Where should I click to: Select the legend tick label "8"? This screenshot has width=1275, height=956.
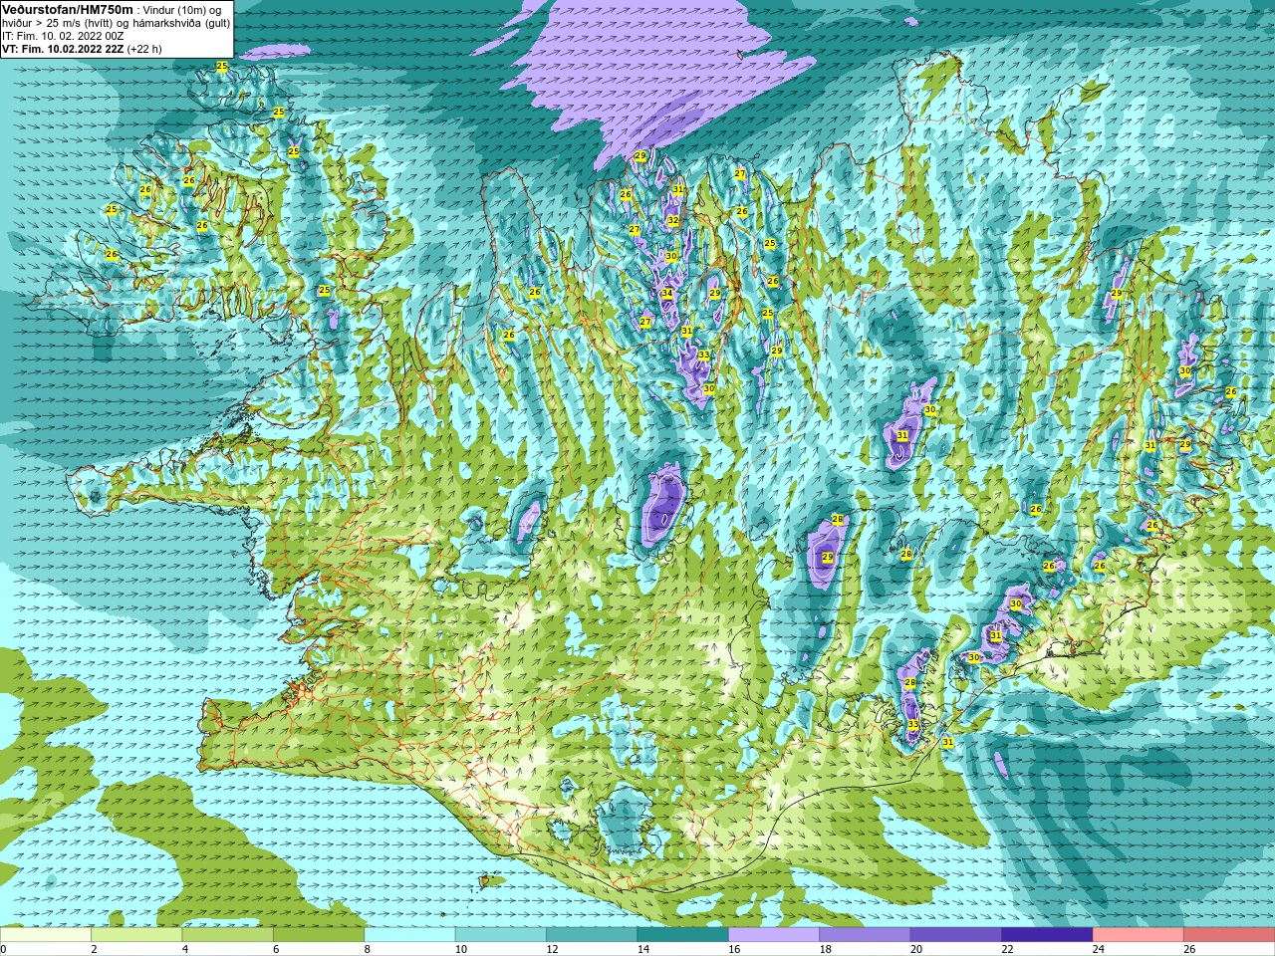point(367,949)
